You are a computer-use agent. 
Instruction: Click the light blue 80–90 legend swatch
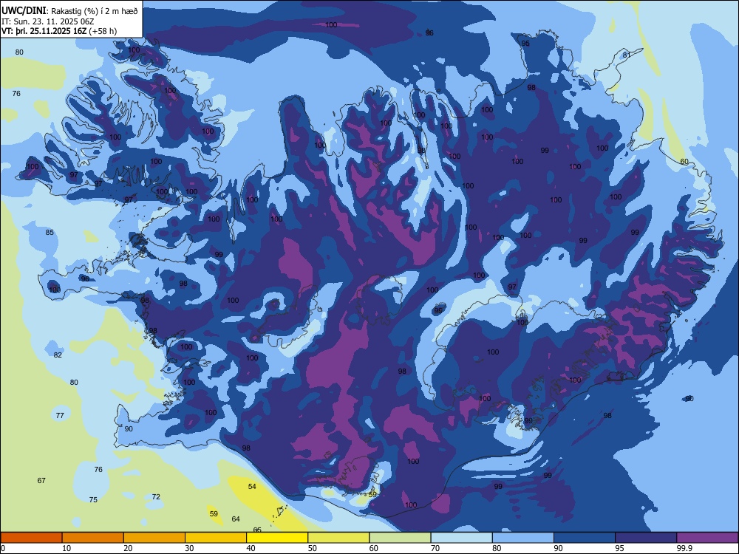523,538
